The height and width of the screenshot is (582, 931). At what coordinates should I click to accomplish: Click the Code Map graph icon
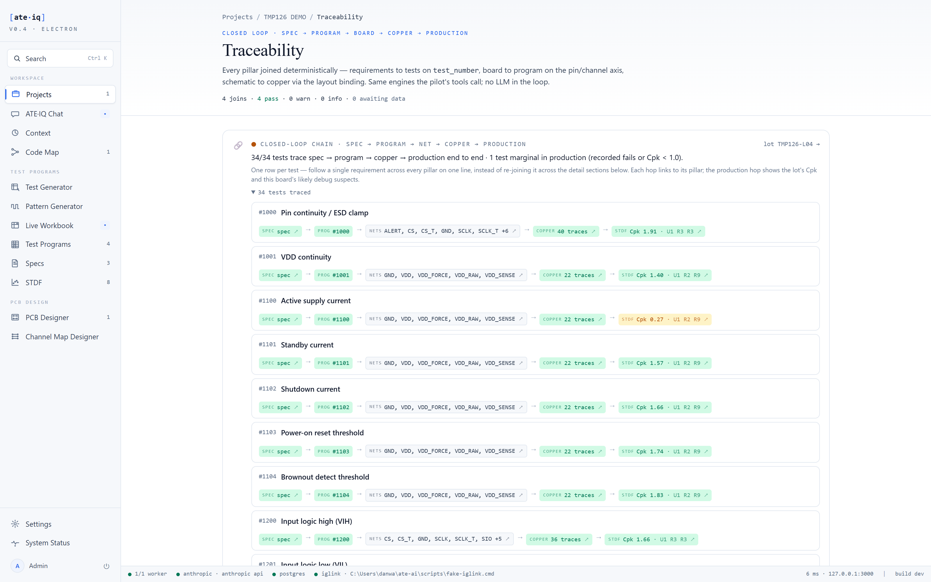(x=15, y=152)
